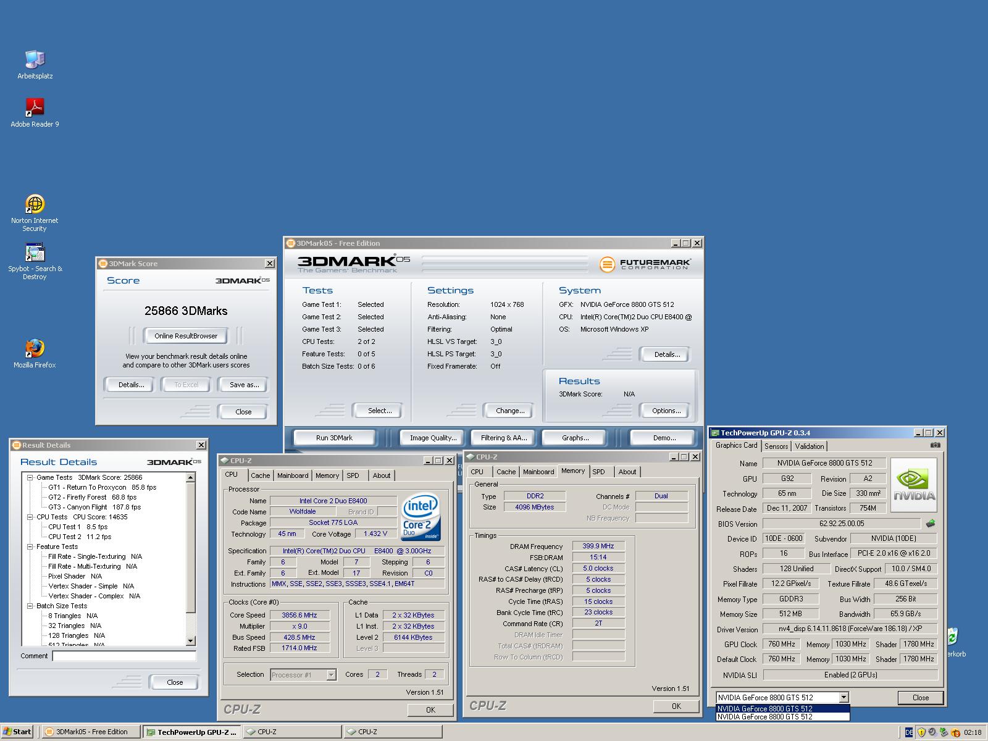Select Pixel Shader N/A row
The image size is (988, 741).
tap(75, 576)
